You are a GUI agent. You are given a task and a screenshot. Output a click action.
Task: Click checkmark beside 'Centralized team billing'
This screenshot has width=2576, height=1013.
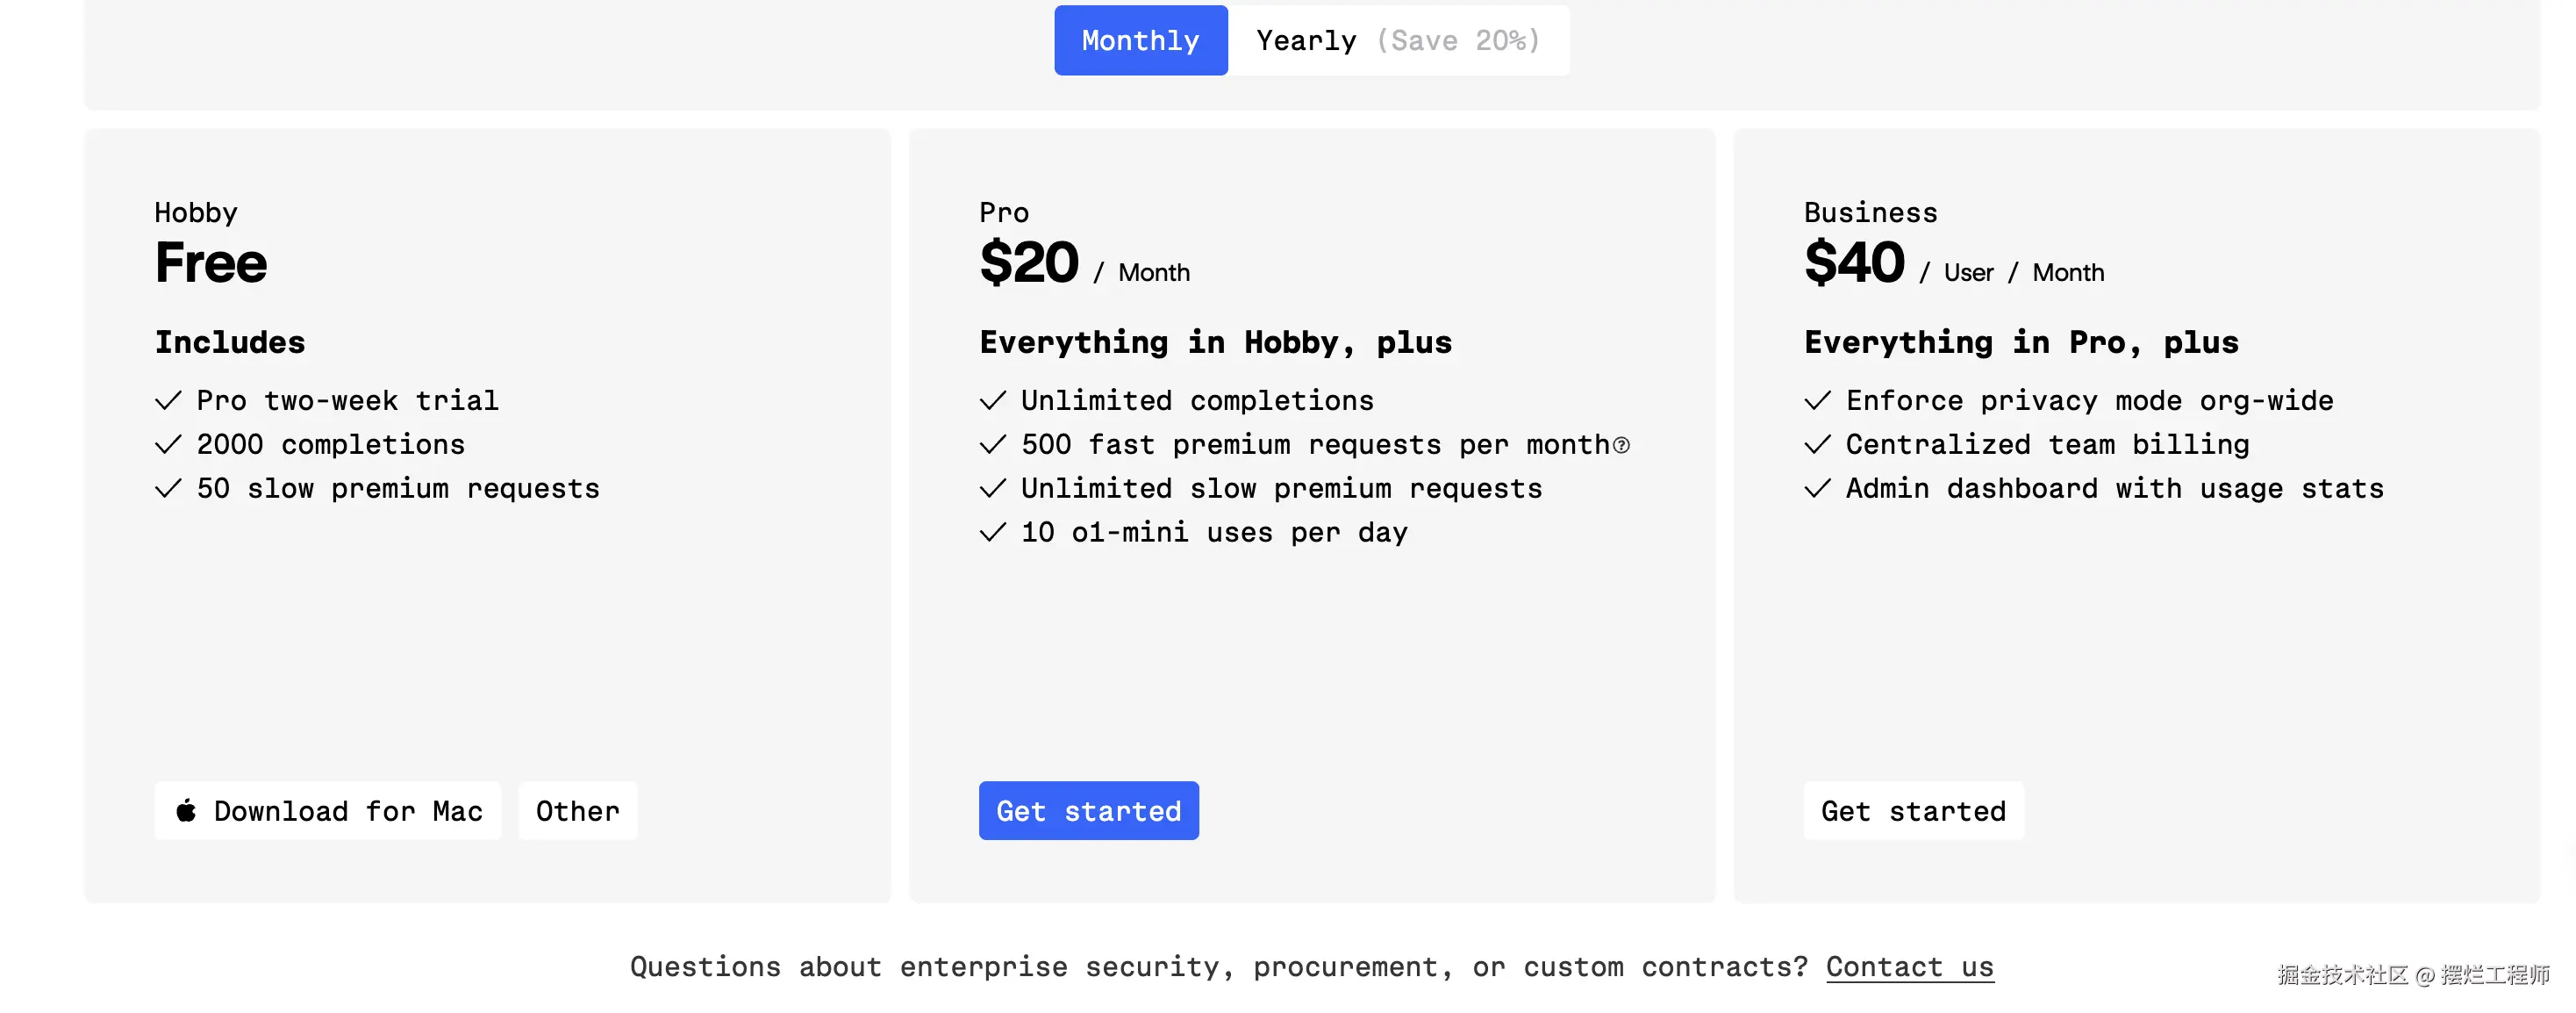tap(1817, 445)
